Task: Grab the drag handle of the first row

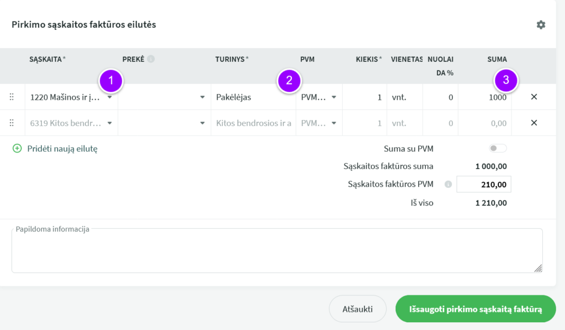Action: 12,97
